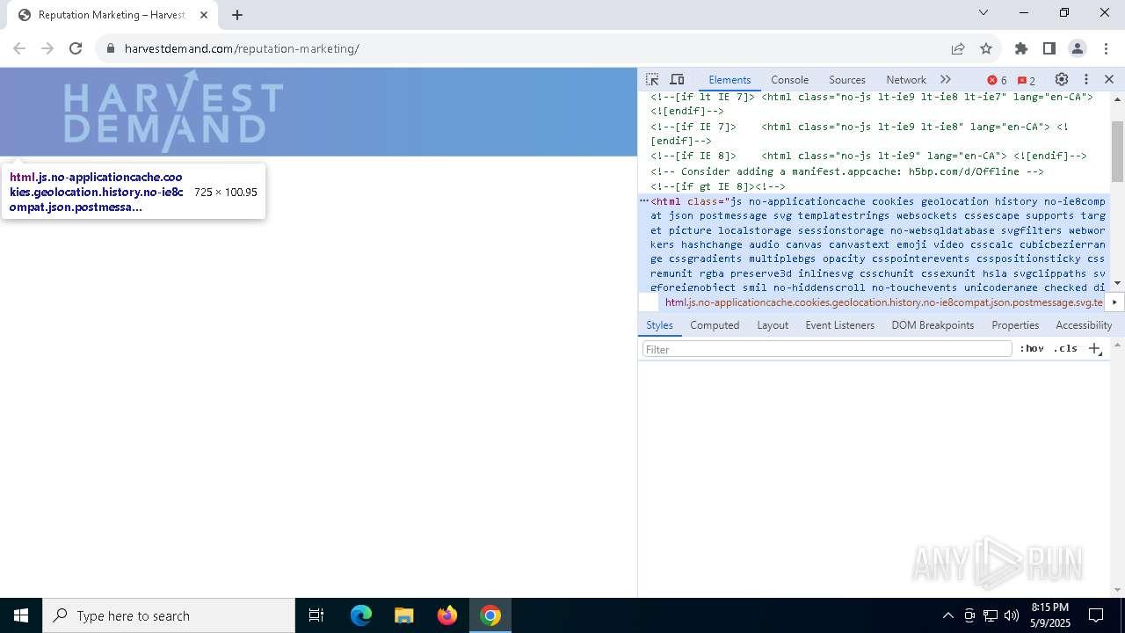
Task: Open the network tray icon
Action: point(991,615)
